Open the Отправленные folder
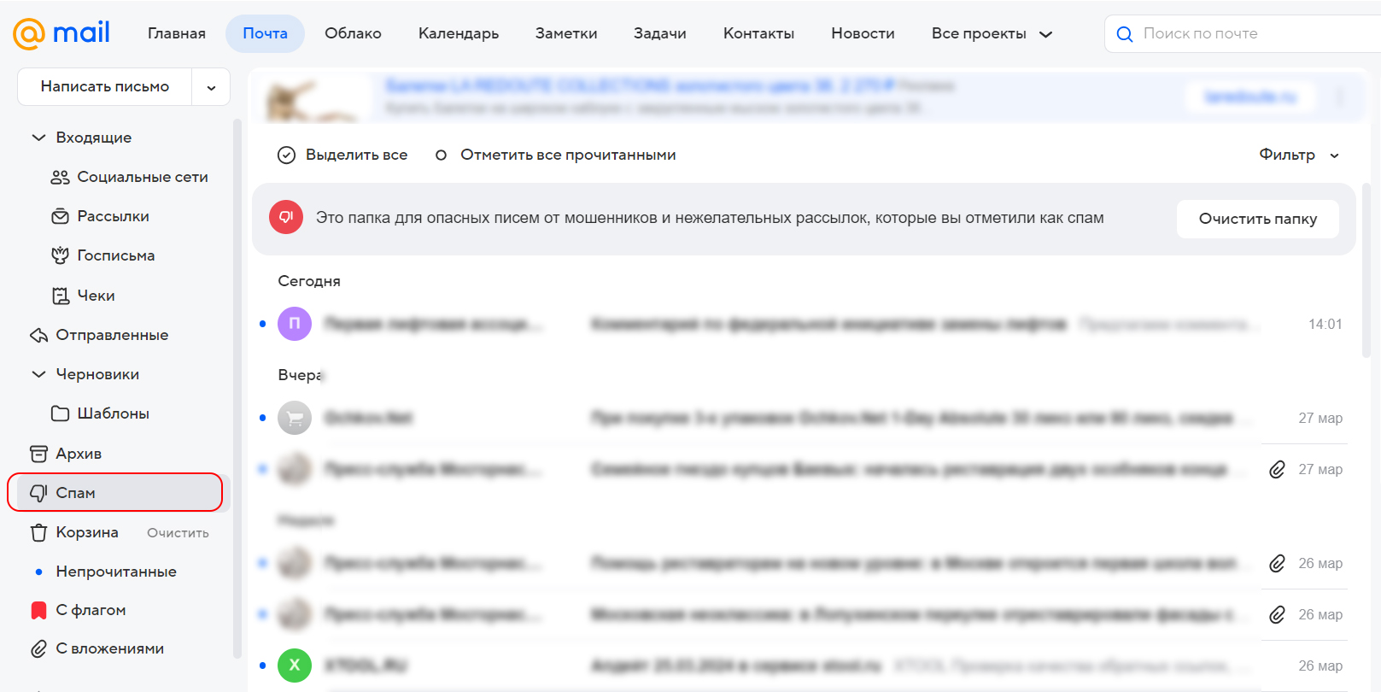This screenshot has height=692, width=1381. click(x=112, y=335)
